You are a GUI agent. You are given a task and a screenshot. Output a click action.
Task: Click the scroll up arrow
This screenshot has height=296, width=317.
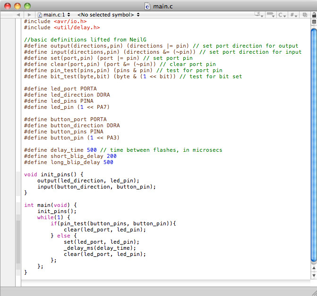click(x=314, y=268)
